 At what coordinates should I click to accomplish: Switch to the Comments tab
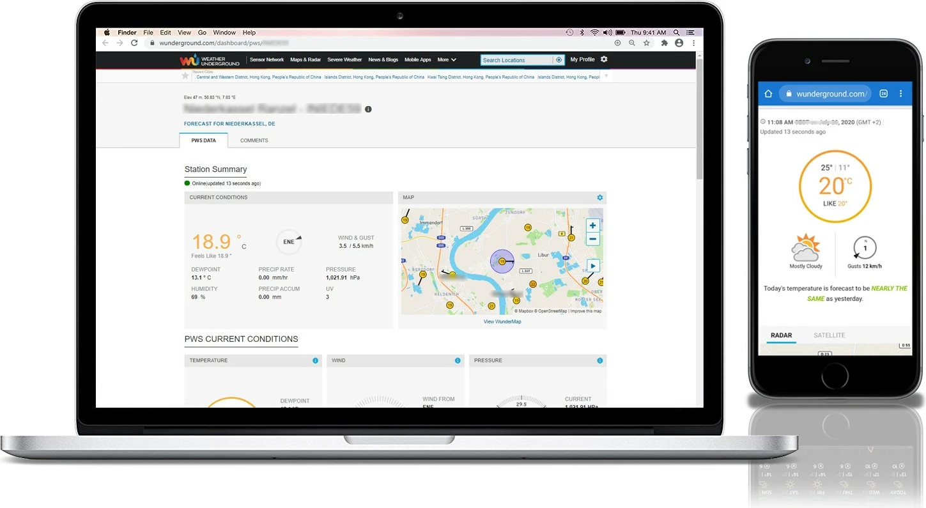pyautogui.click(x=254, y=141)
